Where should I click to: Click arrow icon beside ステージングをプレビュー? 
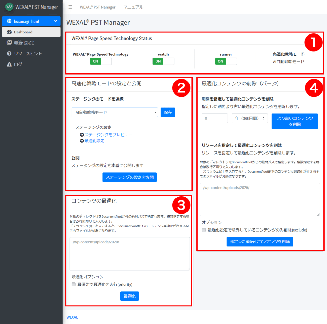(82, 135)
